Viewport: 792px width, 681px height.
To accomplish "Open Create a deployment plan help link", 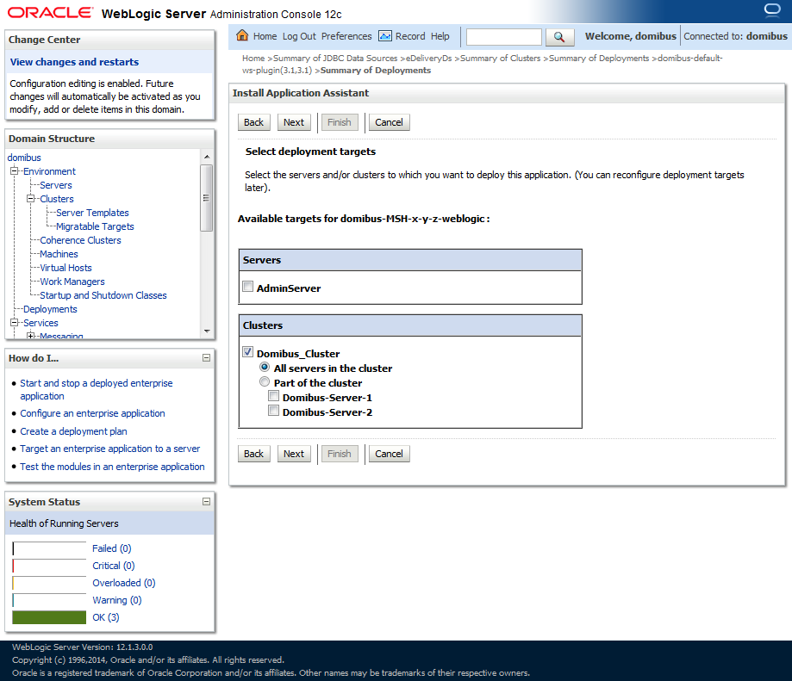I will pyautogui.click(x=73, y=431).
